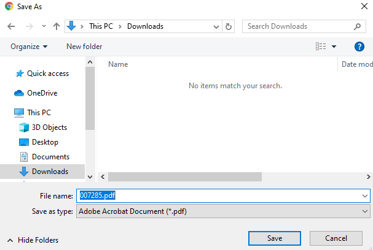373x250 pixels.
Task: Select OneDrive in the sidebar
Action: coord(42,93)
